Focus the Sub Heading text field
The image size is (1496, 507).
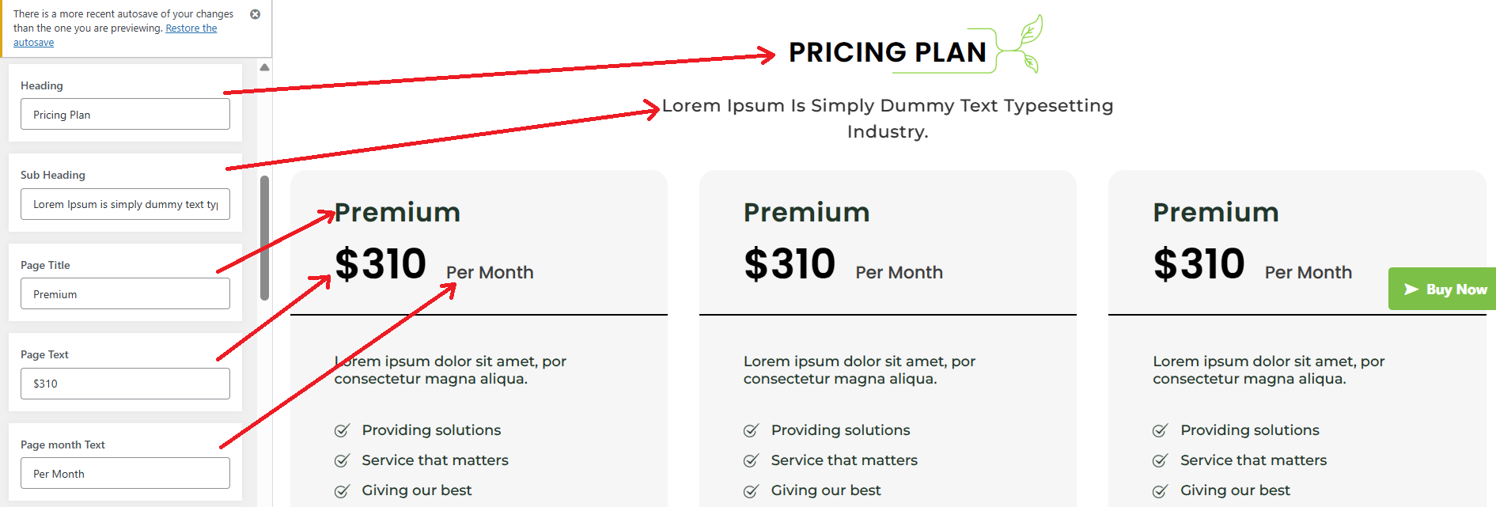pos(125,204)
